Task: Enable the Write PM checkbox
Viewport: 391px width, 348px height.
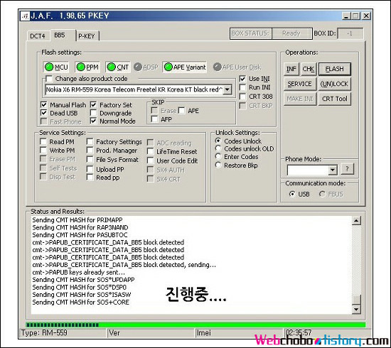Action: pos(43,151)
